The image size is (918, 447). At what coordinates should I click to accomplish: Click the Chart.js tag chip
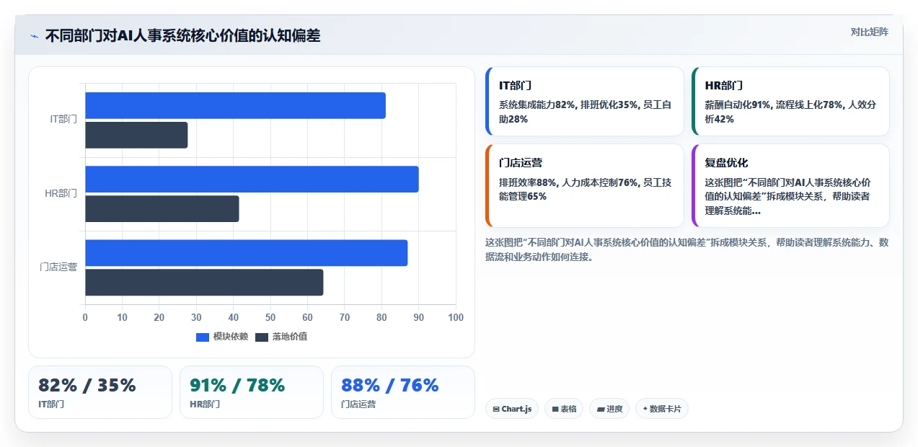pos(512,409)
